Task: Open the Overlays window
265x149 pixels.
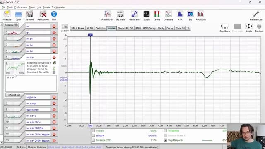Action: (x=169, y=16)
